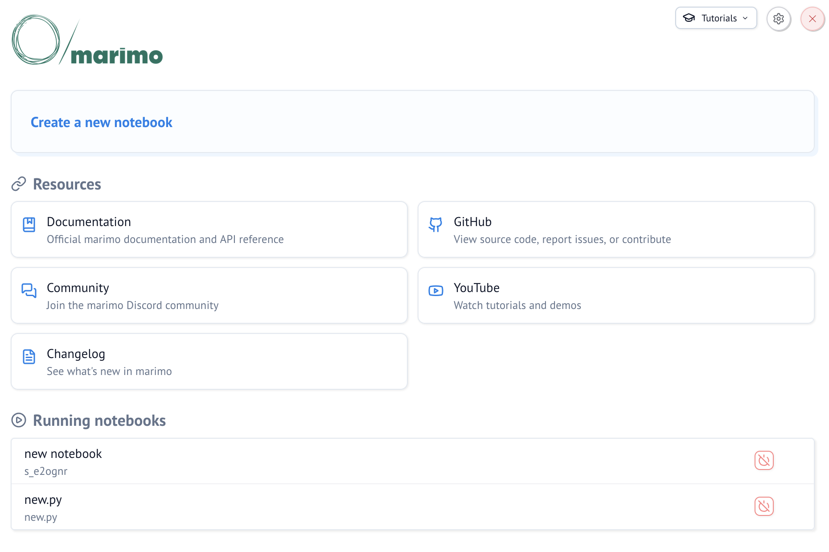Join the marimo Discord community

pos(209,296)
